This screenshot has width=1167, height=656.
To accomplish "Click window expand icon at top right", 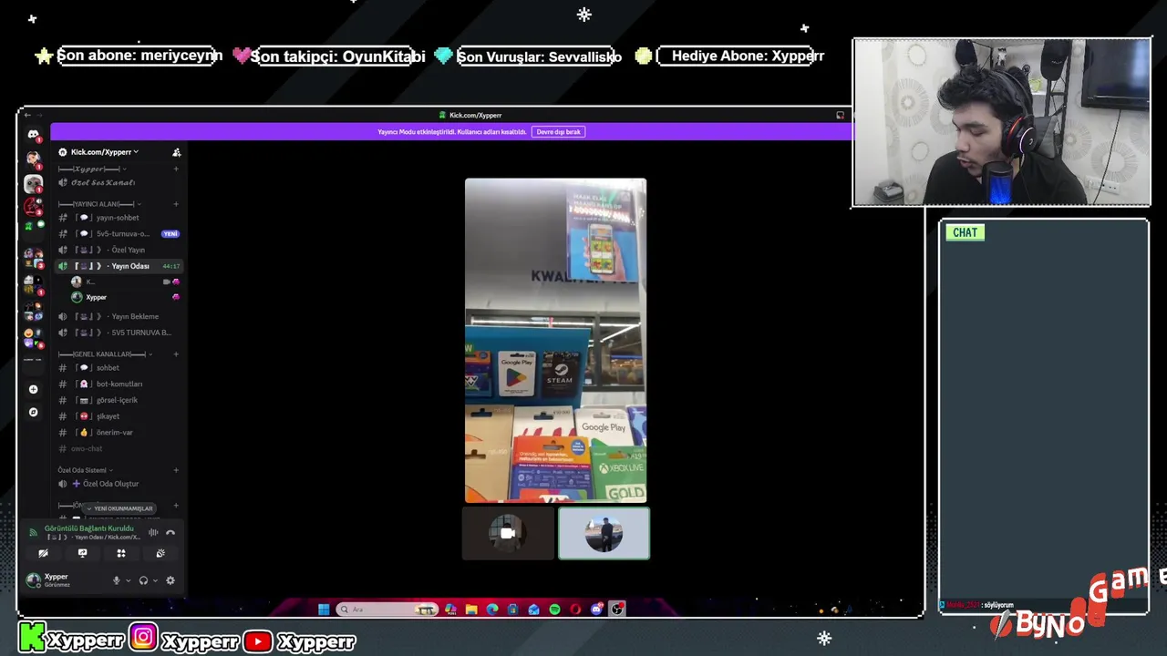I will point(840,115).
